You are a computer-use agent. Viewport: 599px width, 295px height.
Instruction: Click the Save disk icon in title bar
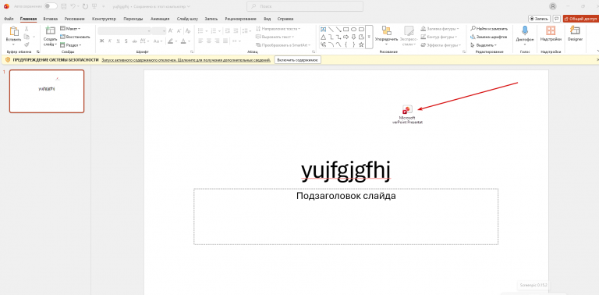tap(64, 6)
